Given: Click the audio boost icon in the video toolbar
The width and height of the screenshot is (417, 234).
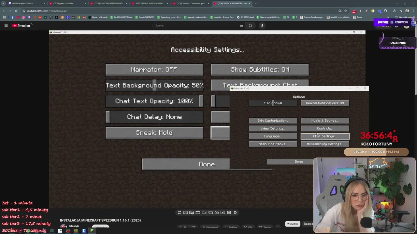Looking at the screenshot, I should pos(185,213).
